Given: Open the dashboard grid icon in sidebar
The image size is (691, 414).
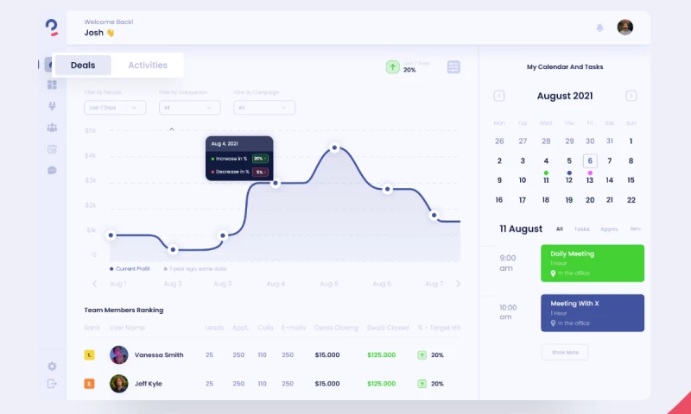Looking at the screenshot, I should point(52,85).
